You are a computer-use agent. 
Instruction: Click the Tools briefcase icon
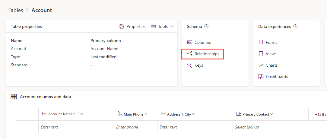point(153,26)
